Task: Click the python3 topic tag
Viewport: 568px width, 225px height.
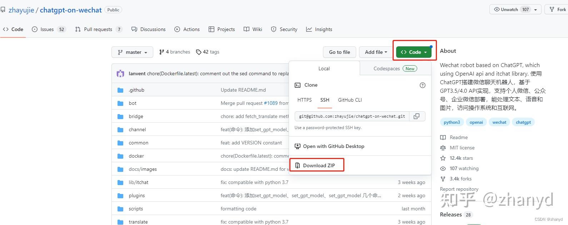Action: [452, 122]
